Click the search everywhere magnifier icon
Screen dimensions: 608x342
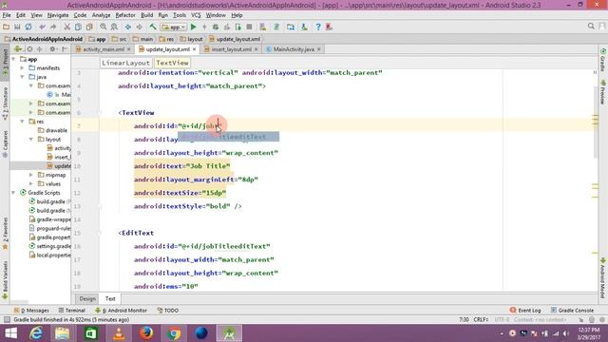591,26
